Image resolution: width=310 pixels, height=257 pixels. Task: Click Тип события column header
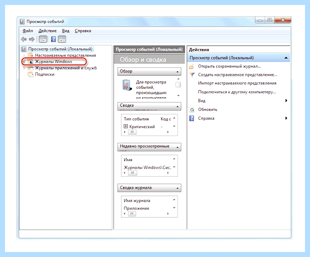136,119
